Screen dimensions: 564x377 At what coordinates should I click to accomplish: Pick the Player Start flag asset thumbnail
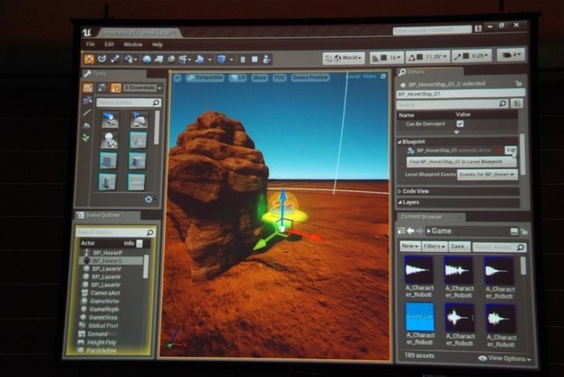tap(138, 120)
